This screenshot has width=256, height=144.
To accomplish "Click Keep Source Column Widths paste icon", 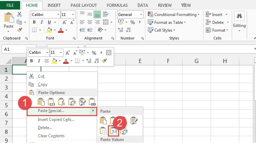I will pos(113,131).
